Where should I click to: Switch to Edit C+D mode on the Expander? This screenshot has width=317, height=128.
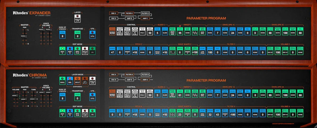[77, 50]
